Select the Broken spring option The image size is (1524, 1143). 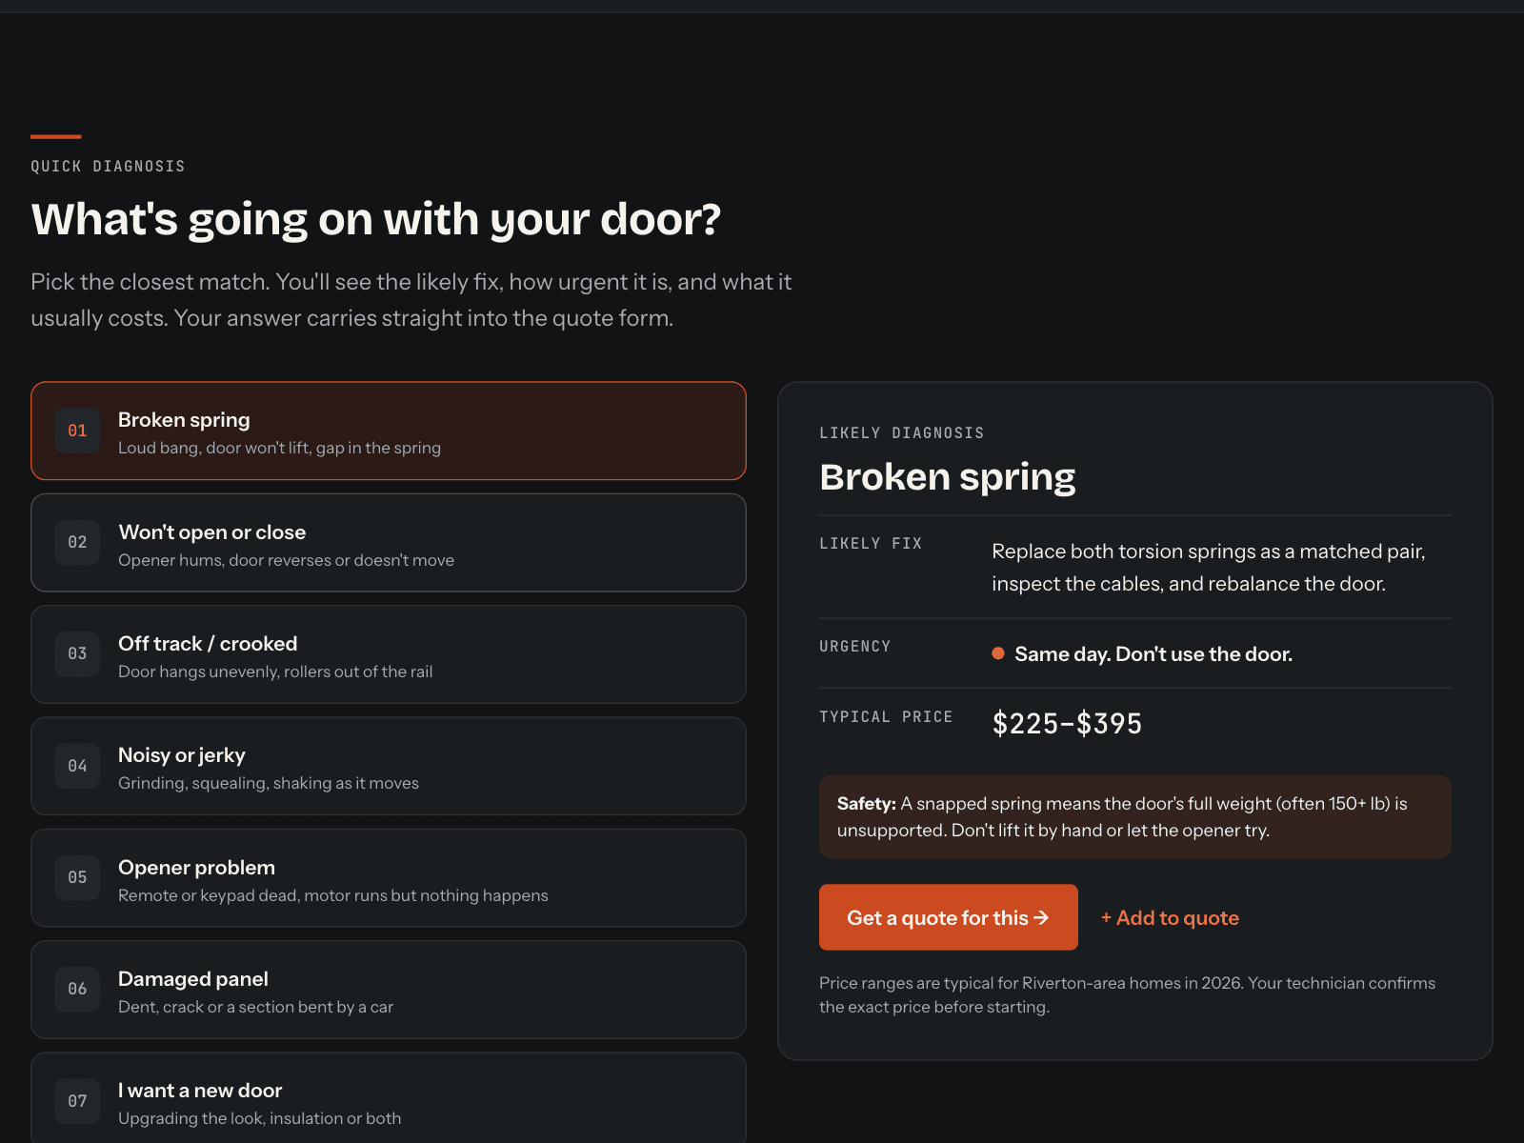point(389,431)
